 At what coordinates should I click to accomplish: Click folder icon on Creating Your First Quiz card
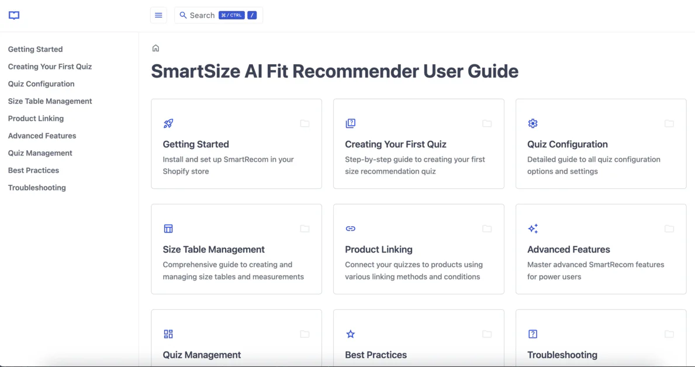[x=487, y=123]
